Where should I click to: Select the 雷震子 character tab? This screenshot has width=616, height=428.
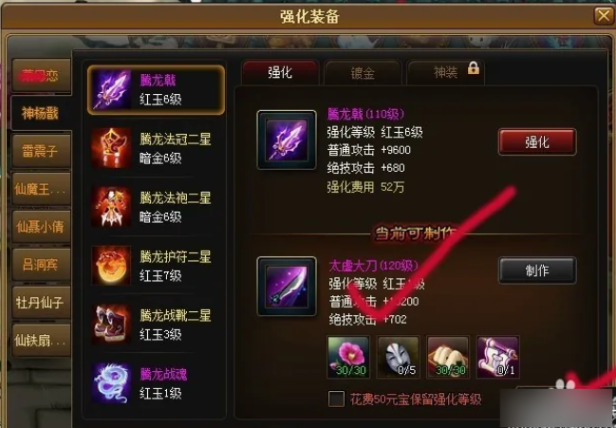point(41,151)
